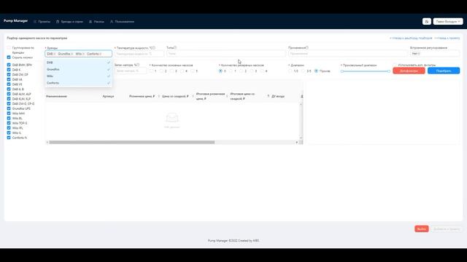
Task: Open the Типы dropdown field
Action: point(226,54)
